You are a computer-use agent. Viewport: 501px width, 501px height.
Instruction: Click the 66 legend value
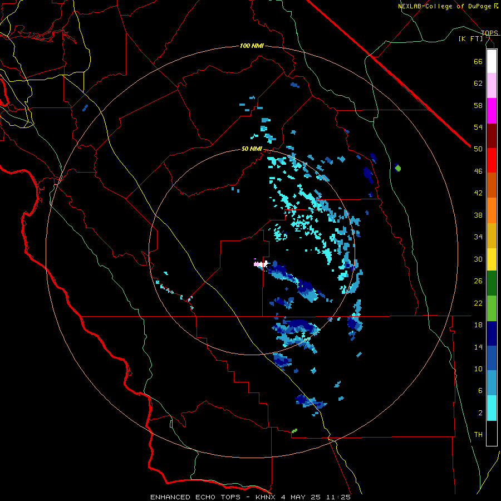[x=478, y=61]
